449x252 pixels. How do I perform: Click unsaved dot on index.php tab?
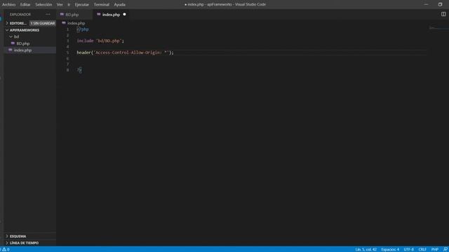[x=124, y=14]
